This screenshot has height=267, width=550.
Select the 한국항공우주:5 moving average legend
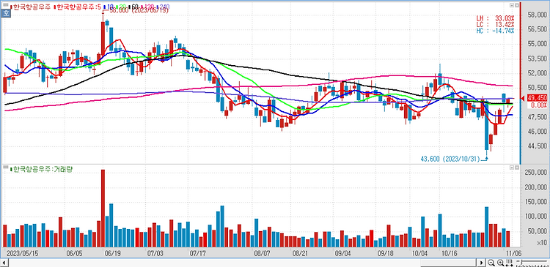click(x=77, y=7)
